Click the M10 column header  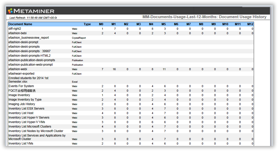pos(225,24)
